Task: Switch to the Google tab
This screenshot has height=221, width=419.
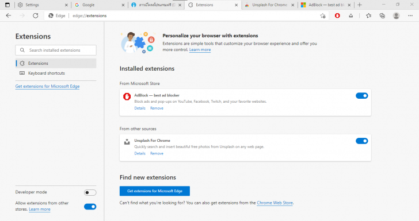Action: click(x=100, y=5)
